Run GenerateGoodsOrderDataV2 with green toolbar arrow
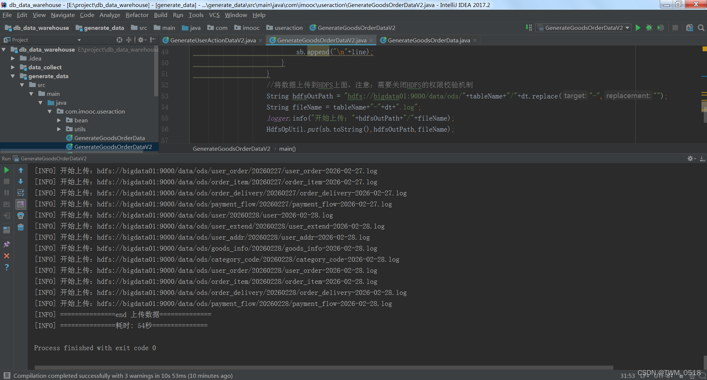The height and width of the screenshot is (380, 707). coord(638,28)
